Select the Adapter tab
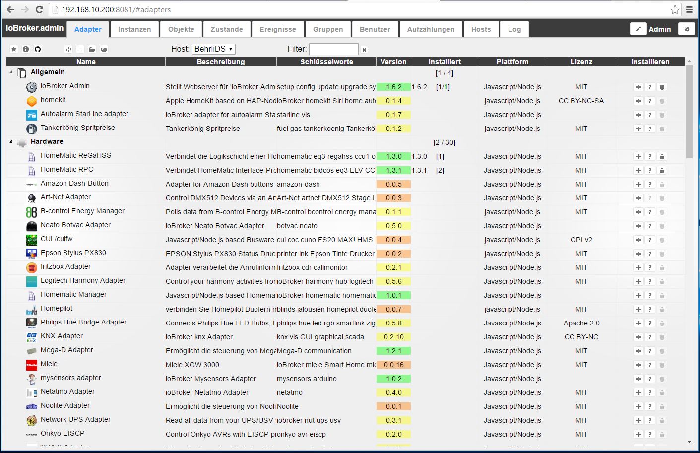 88,29
